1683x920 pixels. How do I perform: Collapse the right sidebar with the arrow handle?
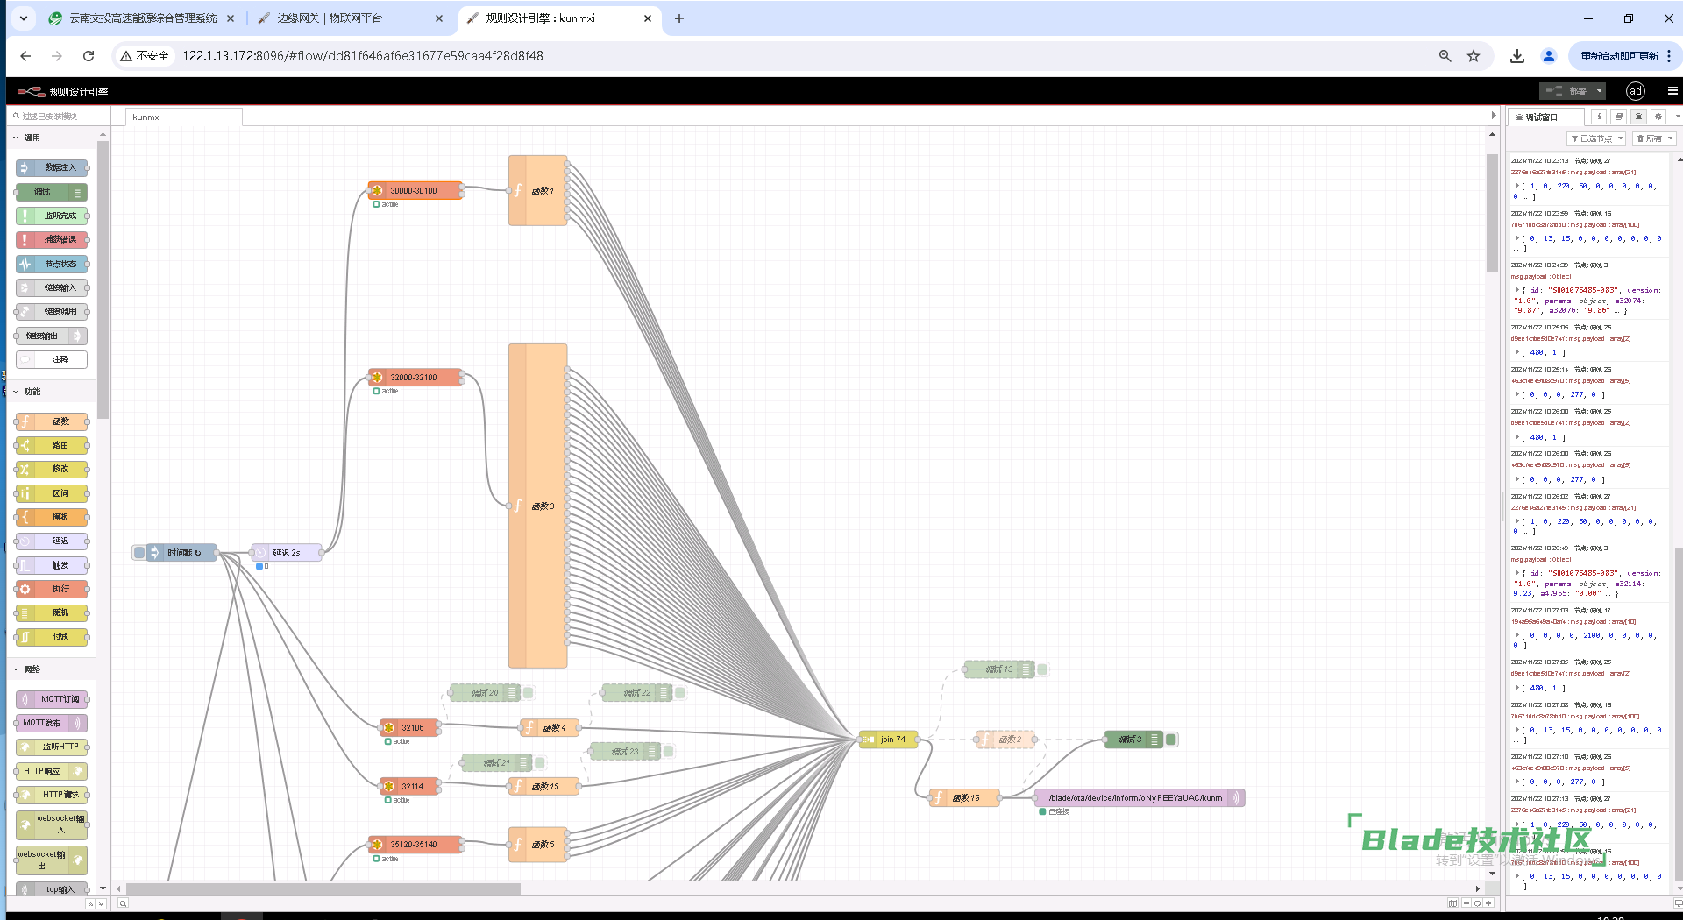tap(1494, 116)
